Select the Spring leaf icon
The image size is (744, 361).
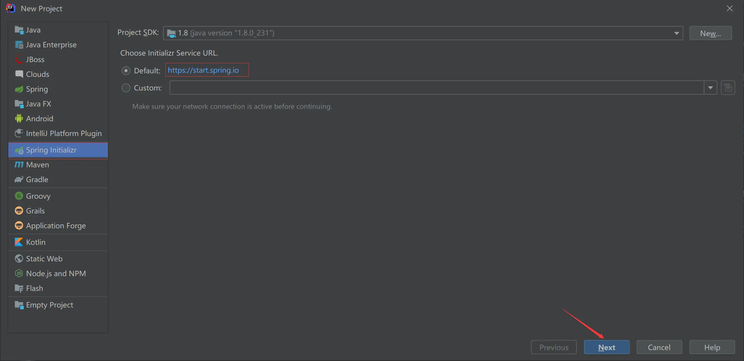pyautogui.click(x=19, y=89)
